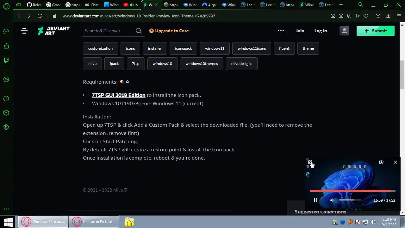The image size is (405, 228).
Task: Reload the current page
Action: point(40,16)
